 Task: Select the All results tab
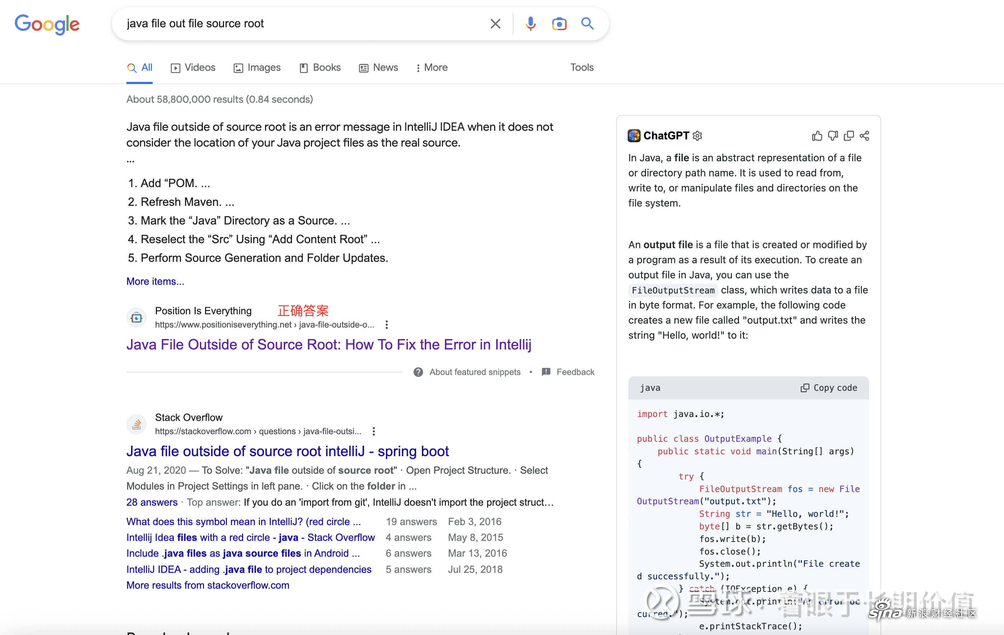(140, 68)
